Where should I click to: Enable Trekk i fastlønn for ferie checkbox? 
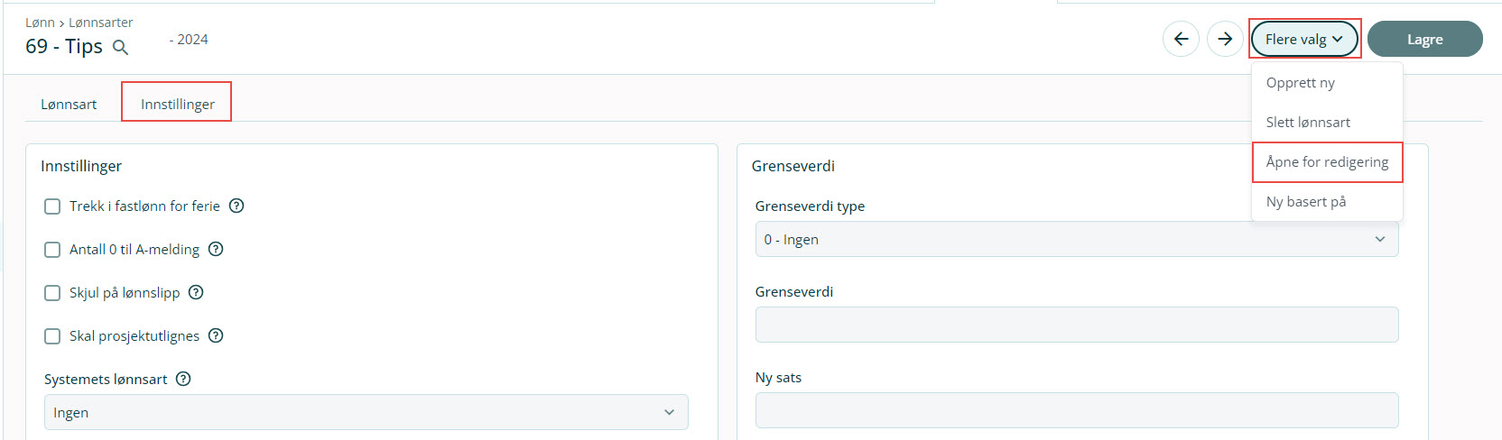52,206
